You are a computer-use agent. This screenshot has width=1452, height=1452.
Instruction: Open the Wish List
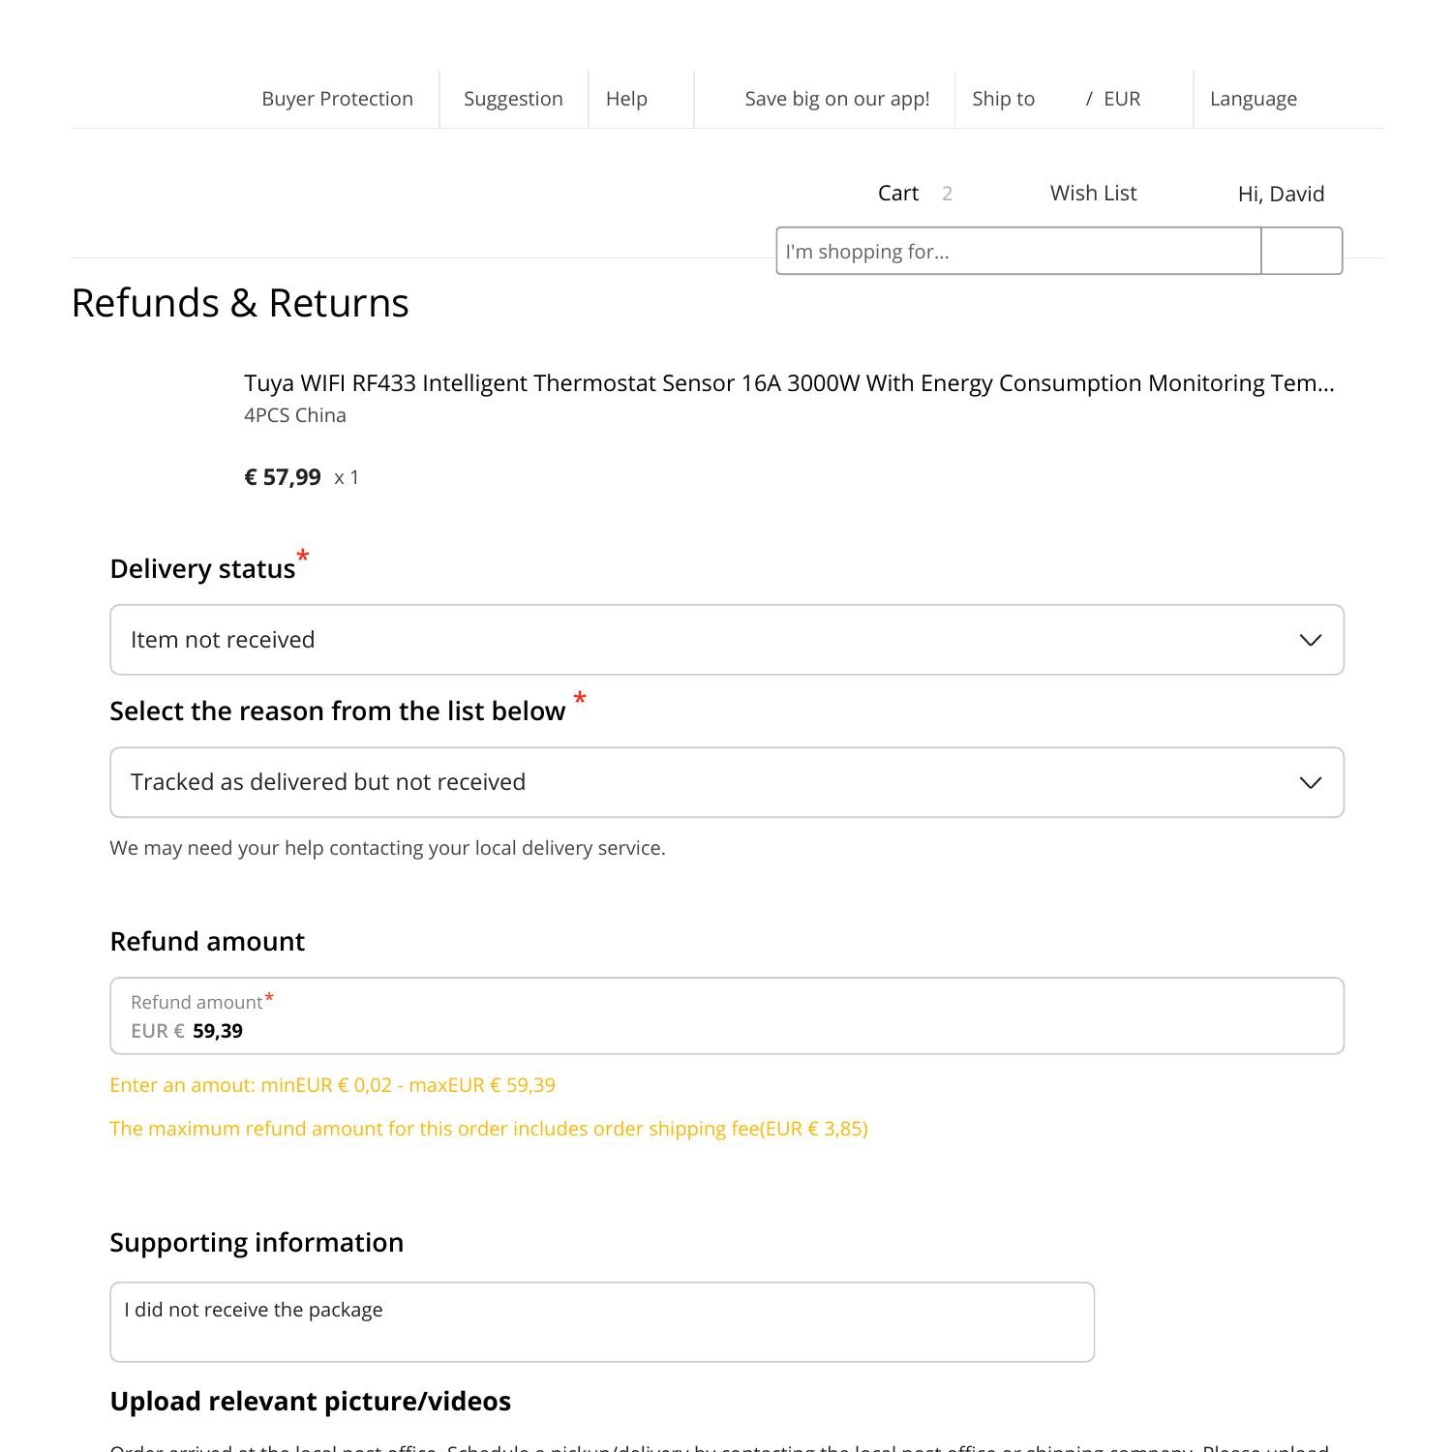point(1092,193)
